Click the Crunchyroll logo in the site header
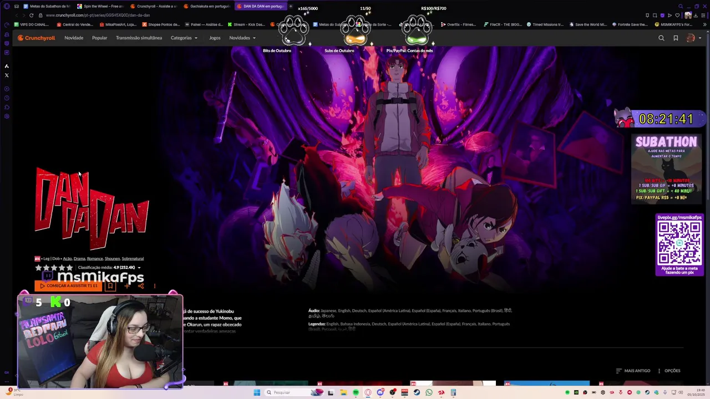Screen dimensions: 710x399 36,38
